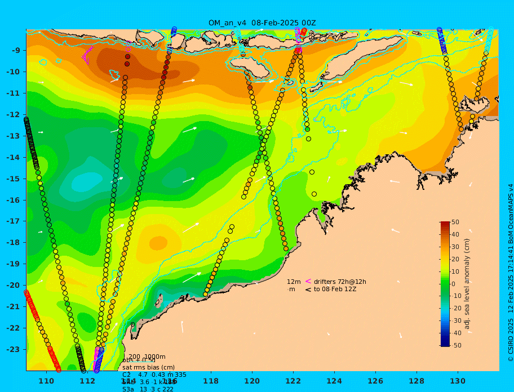Click the colorbar tick label '-40'

coord(456,333)
